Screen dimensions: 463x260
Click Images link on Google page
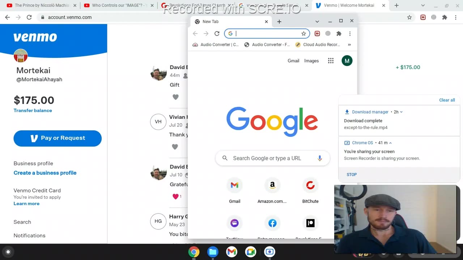pos(311,61)
